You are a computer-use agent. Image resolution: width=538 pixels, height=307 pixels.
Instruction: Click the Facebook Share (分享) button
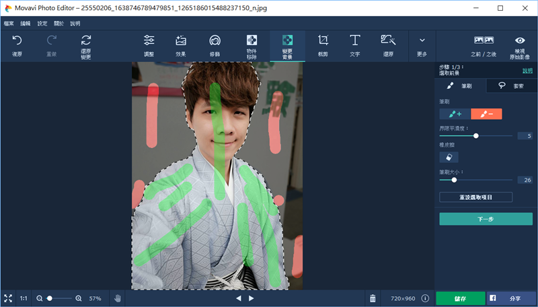[512, 298]
